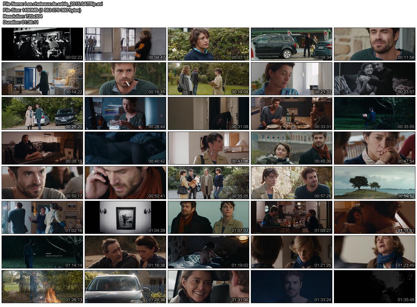This screenshot has width=417, height=307.
Task: Click the missed calls frame at 01:14:14
Action: (42, 252)
